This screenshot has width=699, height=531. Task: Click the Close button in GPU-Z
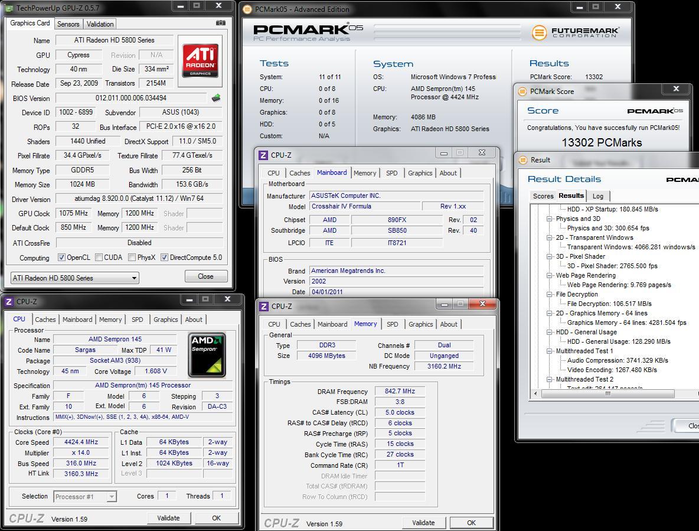coord(206,276)
